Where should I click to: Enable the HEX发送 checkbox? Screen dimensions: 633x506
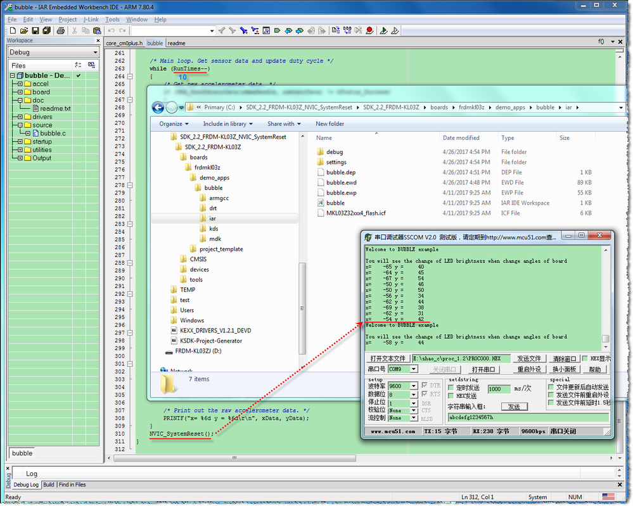coord(451,396)
